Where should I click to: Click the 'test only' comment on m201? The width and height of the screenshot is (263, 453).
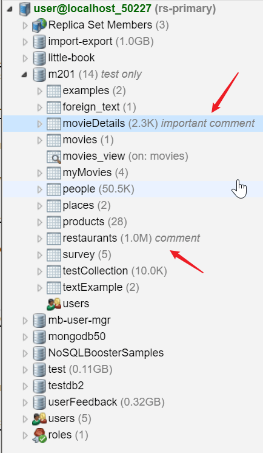pyautogui.click(x=121, y=75)
